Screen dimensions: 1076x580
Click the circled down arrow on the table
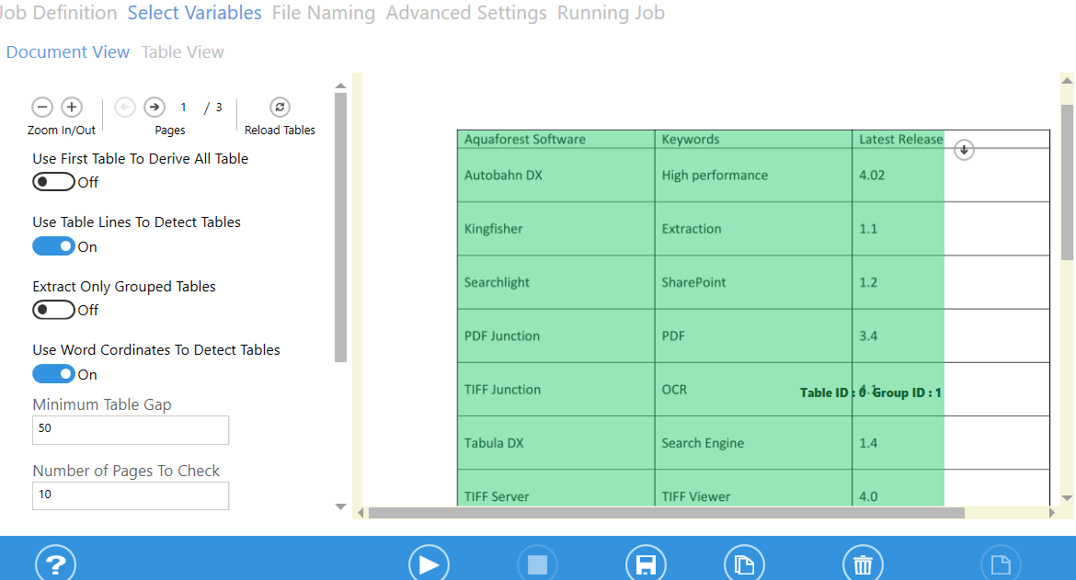tap(964, 150)
